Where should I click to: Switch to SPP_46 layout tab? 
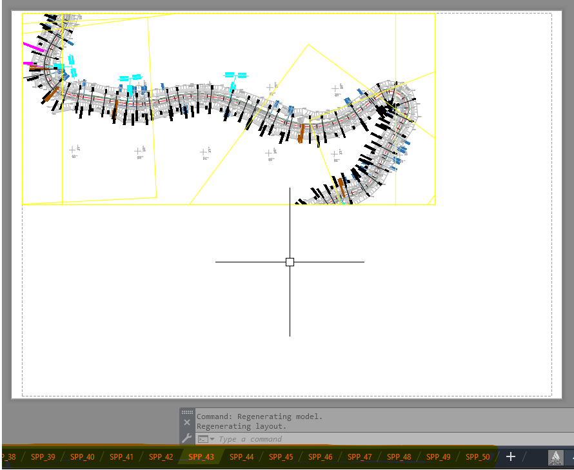tap(320, 457)
